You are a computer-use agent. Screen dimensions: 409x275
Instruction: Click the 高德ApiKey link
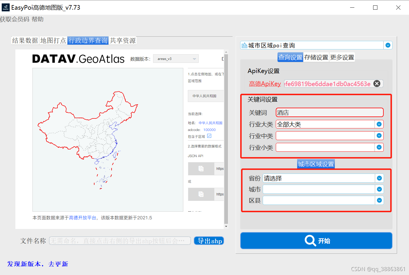tap(265, 84)
